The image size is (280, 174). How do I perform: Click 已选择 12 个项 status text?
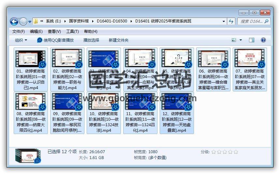tap(62, 152)
